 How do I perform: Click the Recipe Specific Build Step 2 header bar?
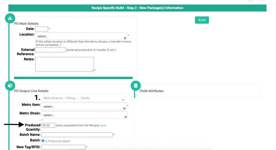(137, 8)
